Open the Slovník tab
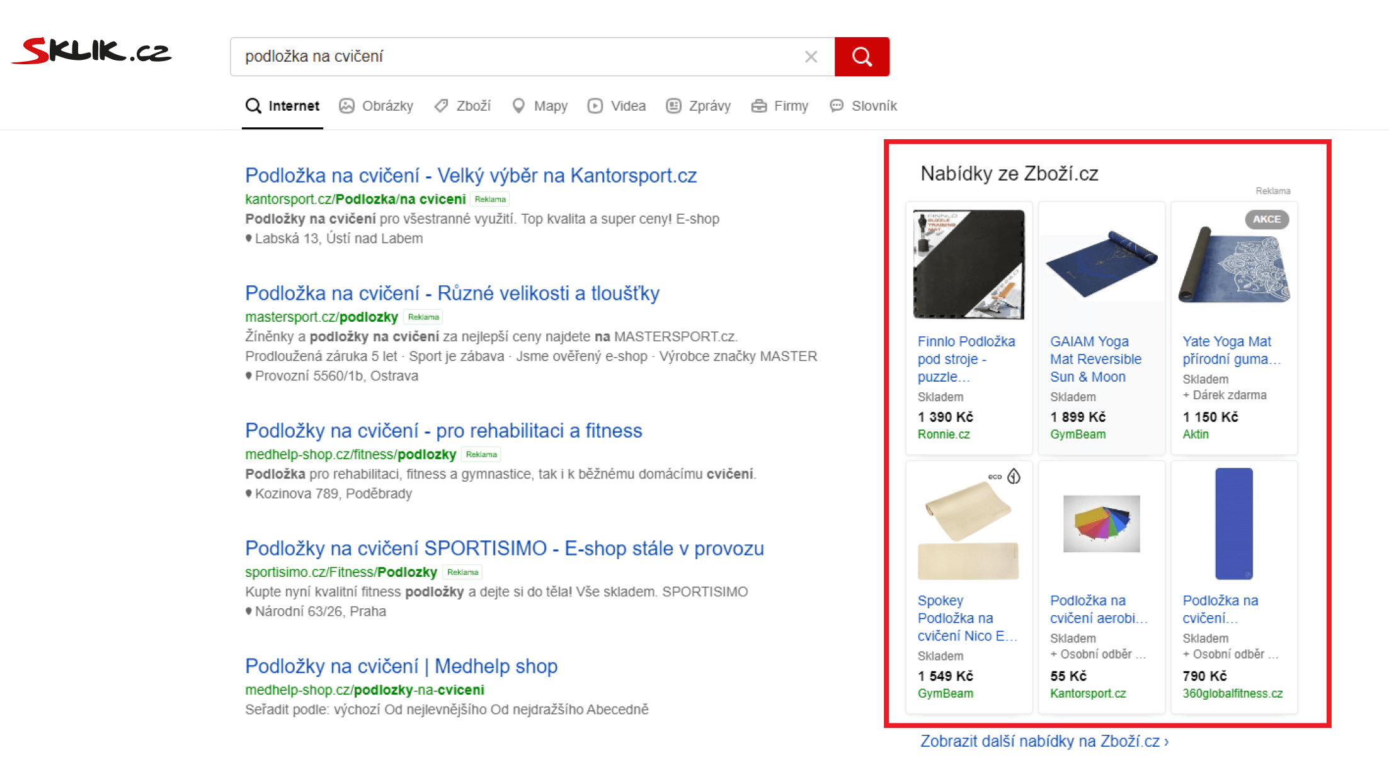Image resolution: width=1389 pixels, height=784 pixels. click(863, 106)
